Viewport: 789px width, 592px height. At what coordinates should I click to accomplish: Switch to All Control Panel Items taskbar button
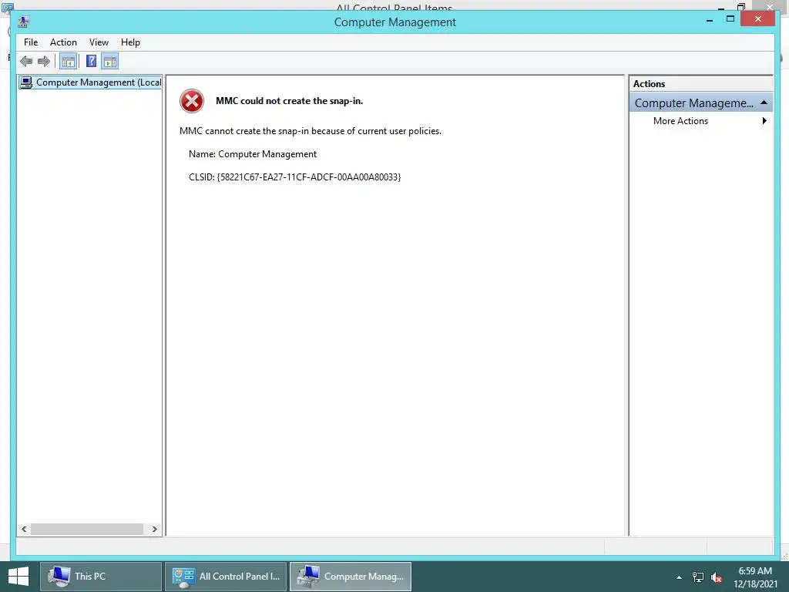pyautogui.click(x=226, y=577)
